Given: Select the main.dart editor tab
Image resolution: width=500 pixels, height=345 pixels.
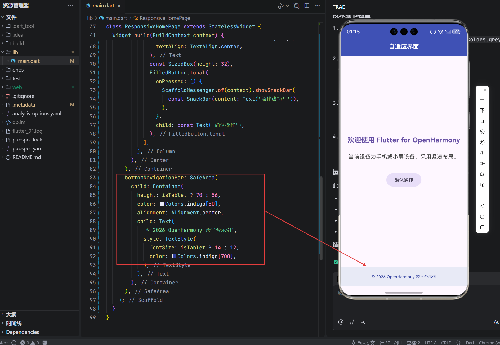Looking at the screenshot, I should (103, 6).
